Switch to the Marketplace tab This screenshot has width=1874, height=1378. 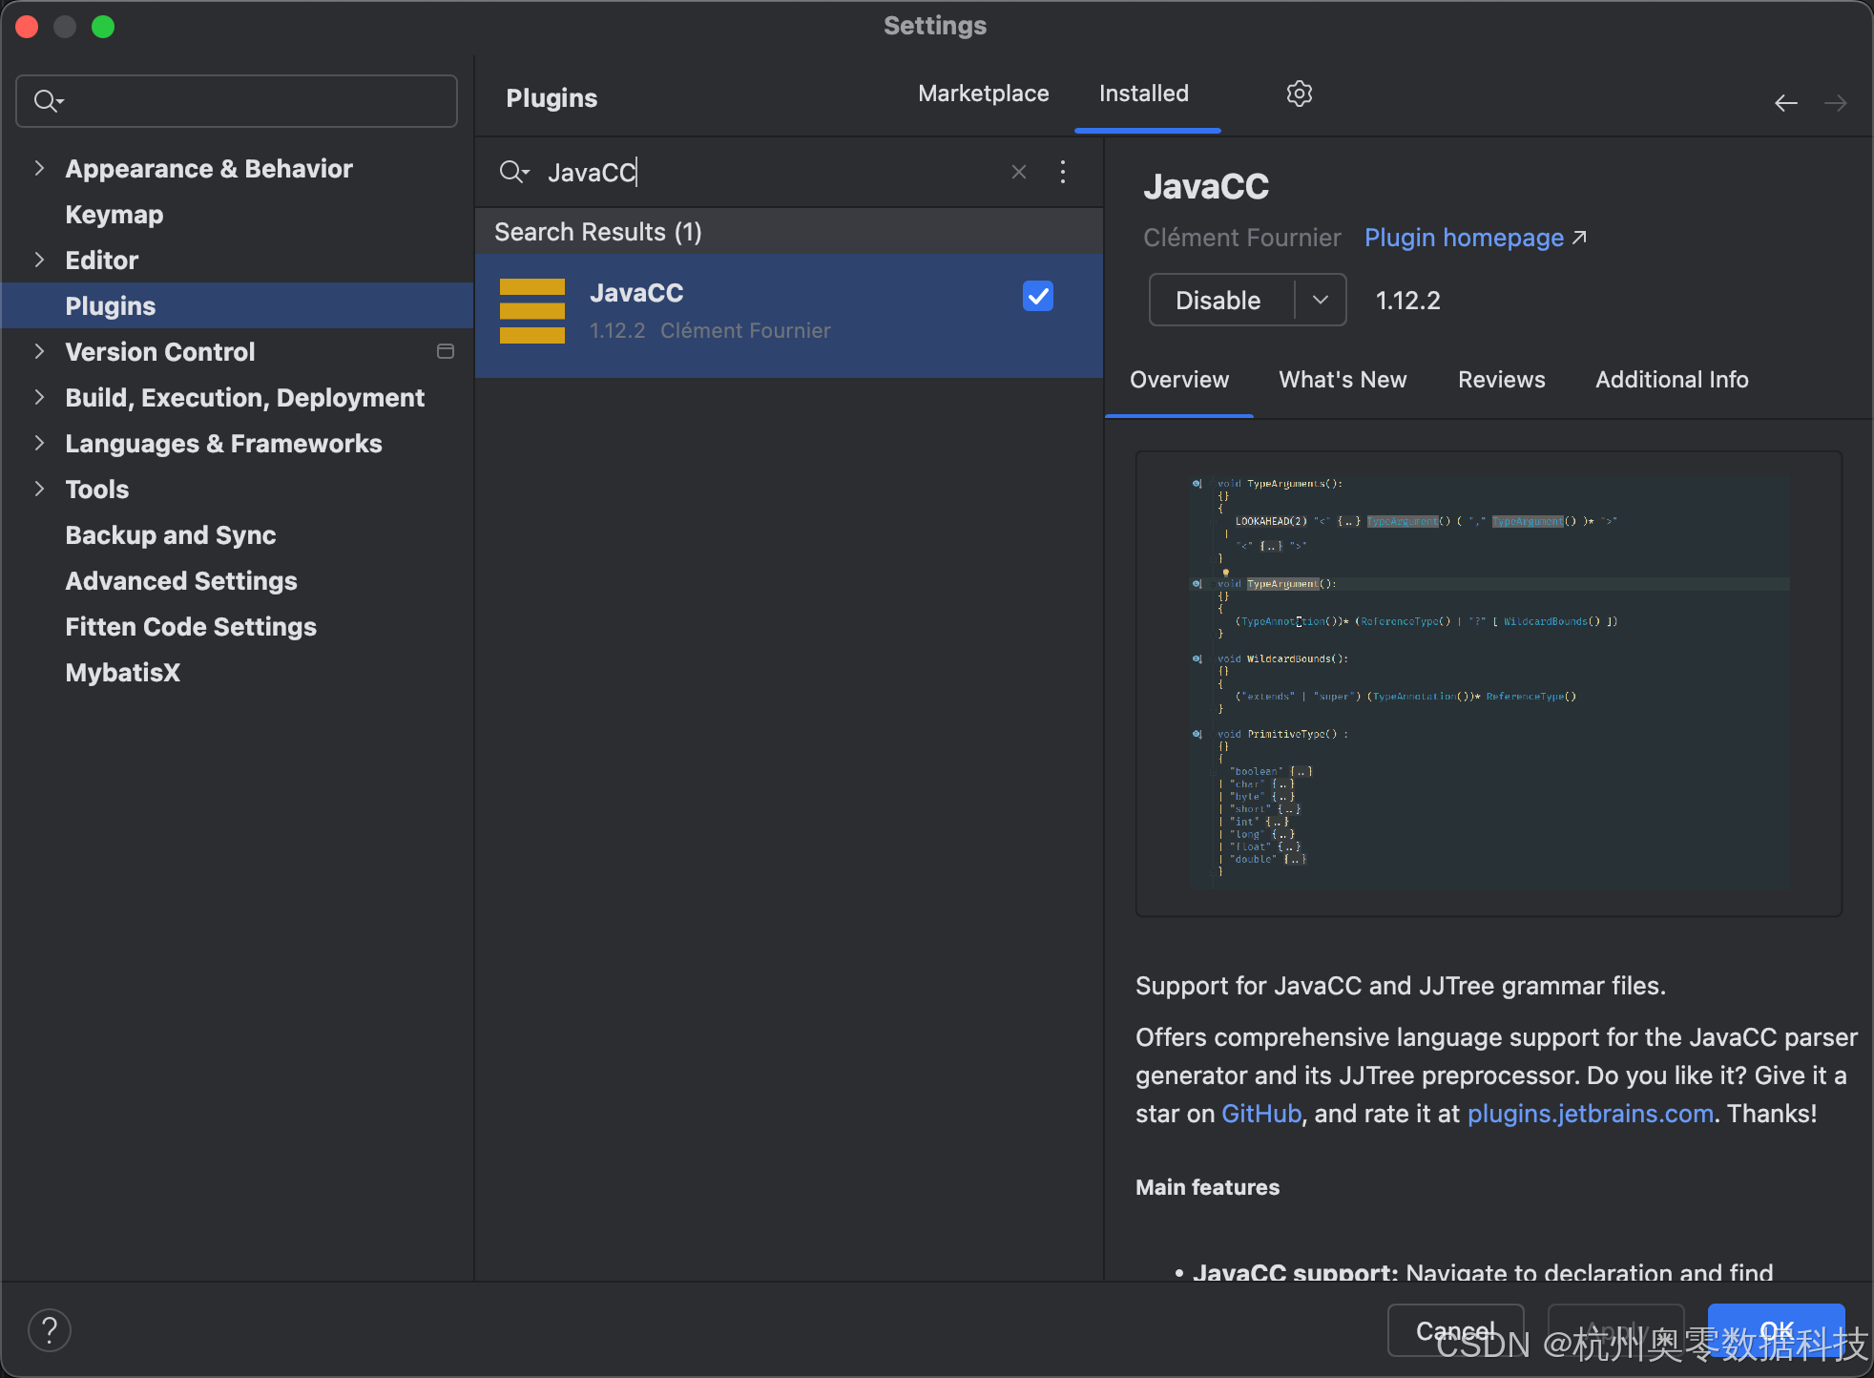pos(983,94)
